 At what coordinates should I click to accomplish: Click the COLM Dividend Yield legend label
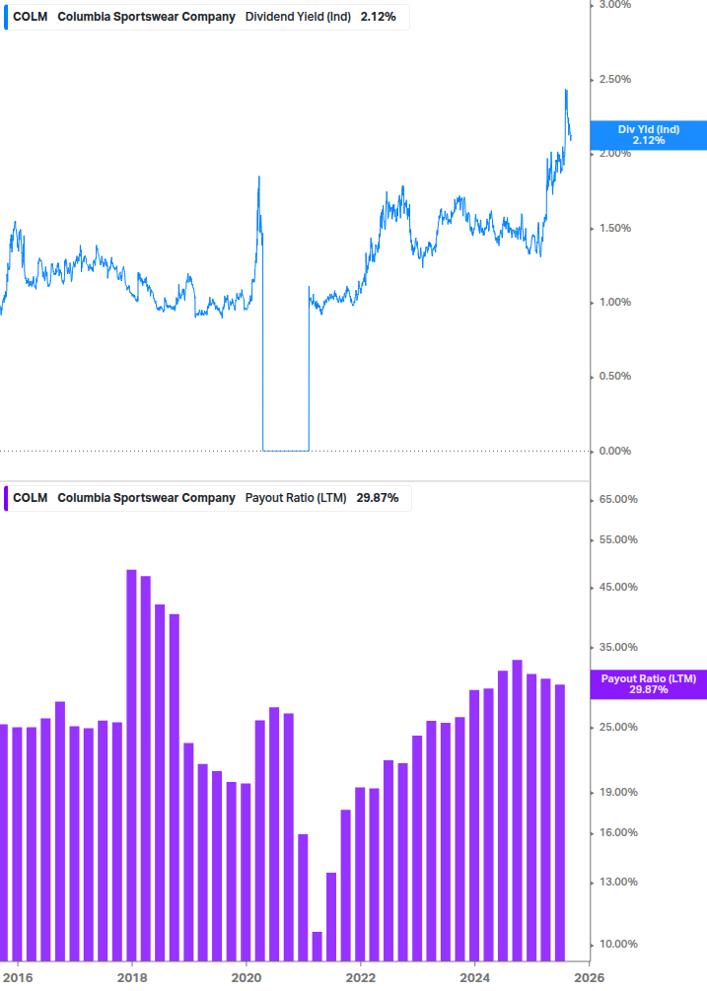(207, 17)
